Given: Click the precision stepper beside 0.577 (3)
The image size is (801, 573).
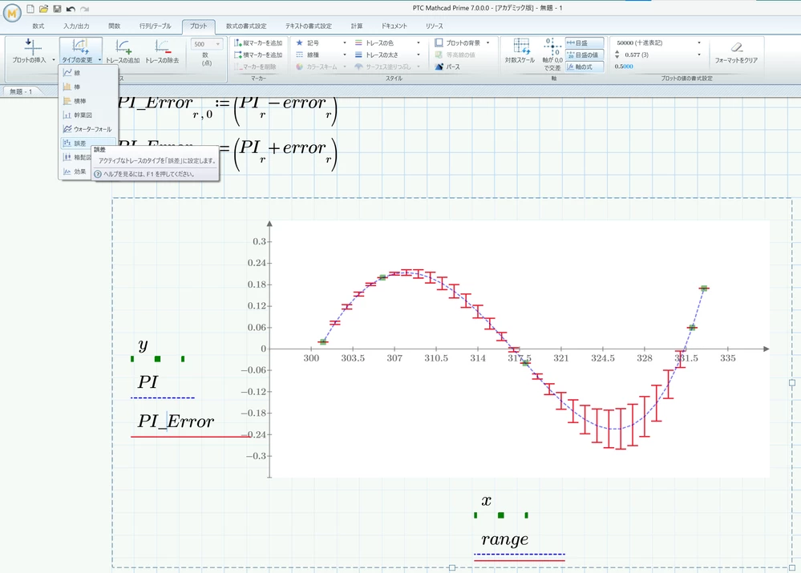Looking at the screenshot, I should (617, 54).
